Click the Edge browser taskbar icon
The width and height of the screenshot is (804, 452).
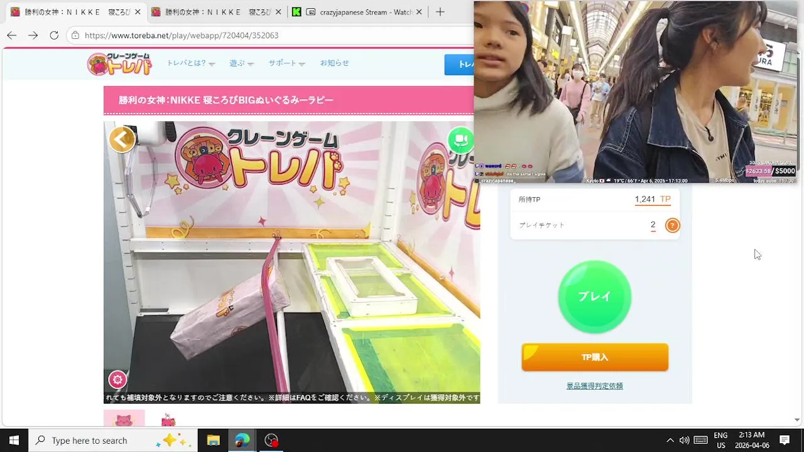pos(242,440)
